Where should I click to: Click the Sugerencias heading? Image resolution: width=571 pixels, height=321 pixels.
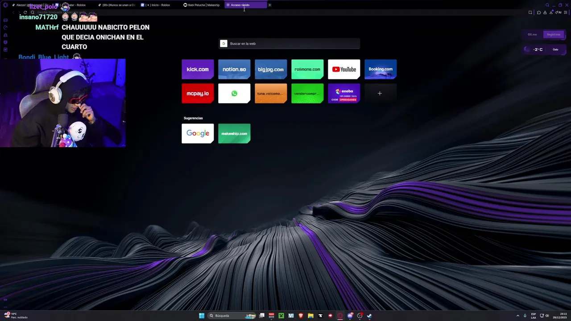click(x=193, y=118)
